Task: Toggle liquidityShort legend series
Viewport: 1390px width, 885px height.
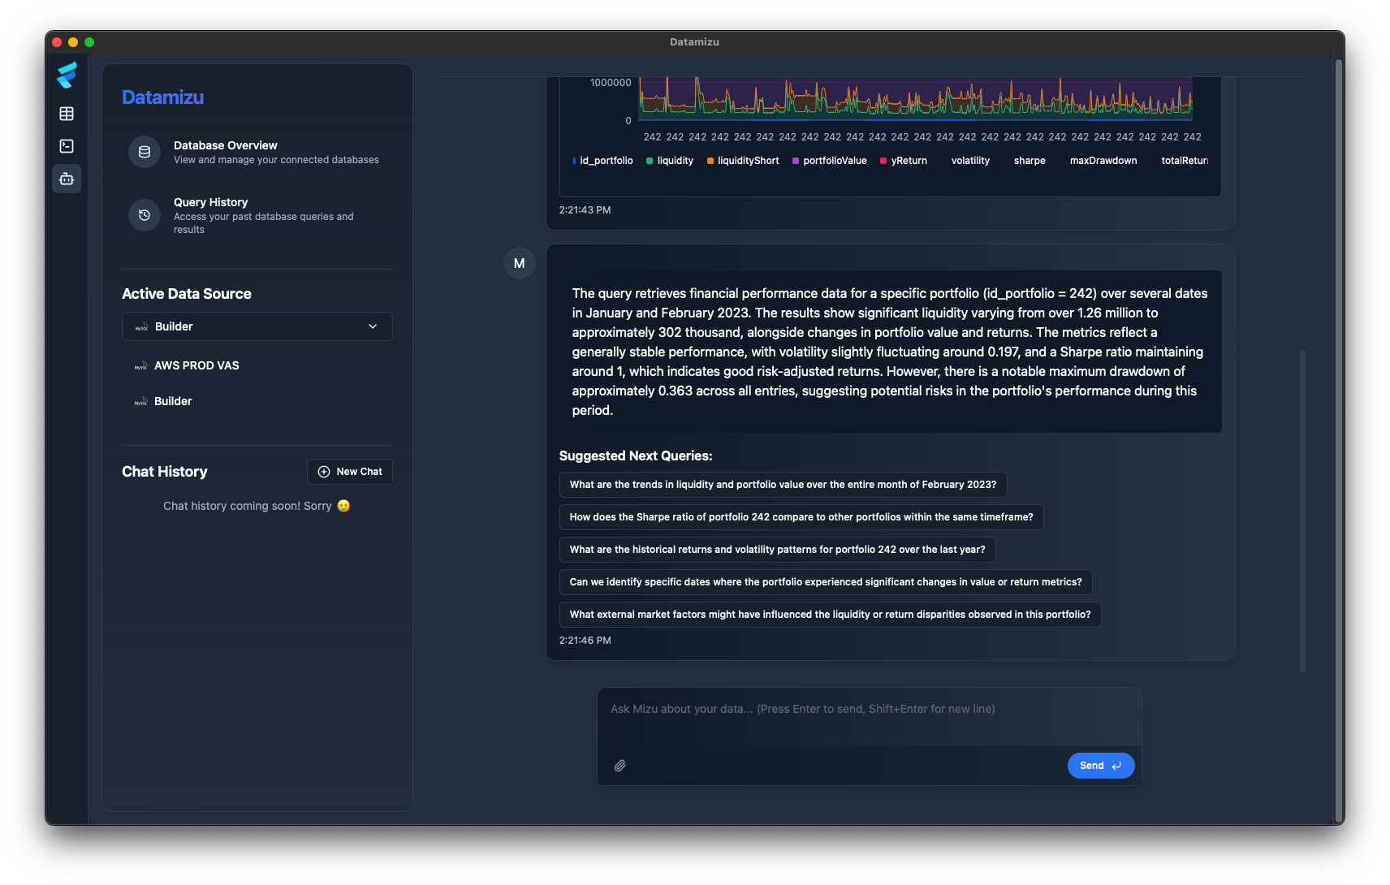Action: point(743,161)
